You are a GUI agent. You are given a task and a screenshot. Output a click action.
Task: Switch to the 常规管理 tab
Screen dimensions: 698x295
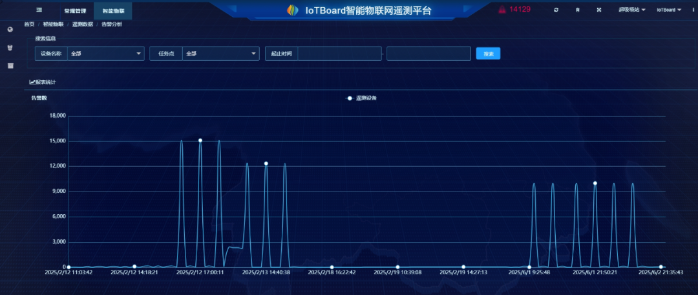(75, 10)
